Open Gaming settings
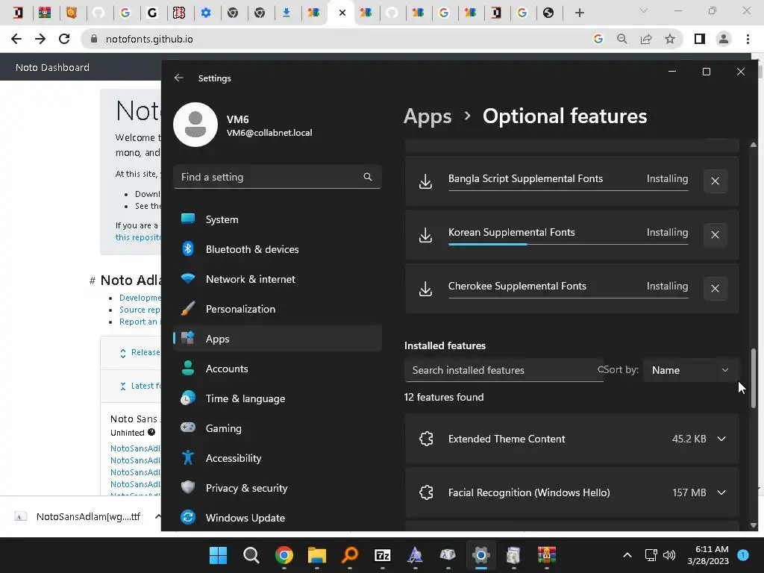 (278, 428)
